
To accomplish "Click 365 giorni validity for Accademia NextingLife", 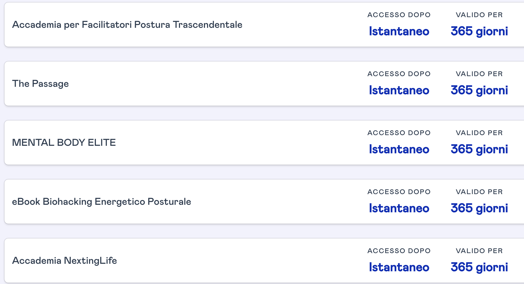I will click(479, 267).
